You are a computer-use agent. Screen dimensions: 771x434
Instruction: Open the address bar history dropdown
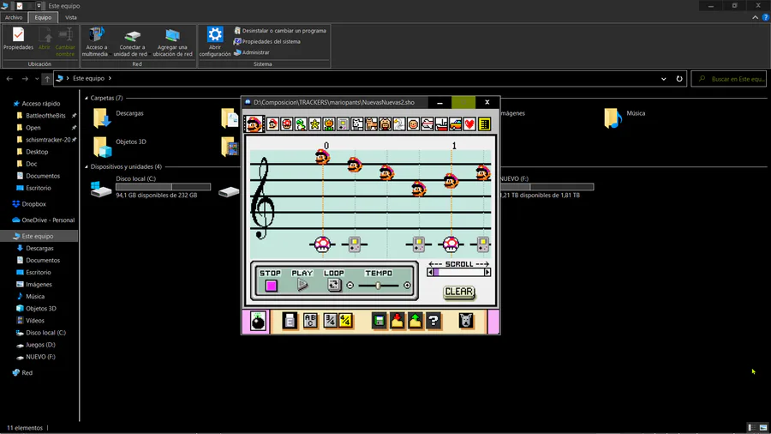tap(663, 79)
